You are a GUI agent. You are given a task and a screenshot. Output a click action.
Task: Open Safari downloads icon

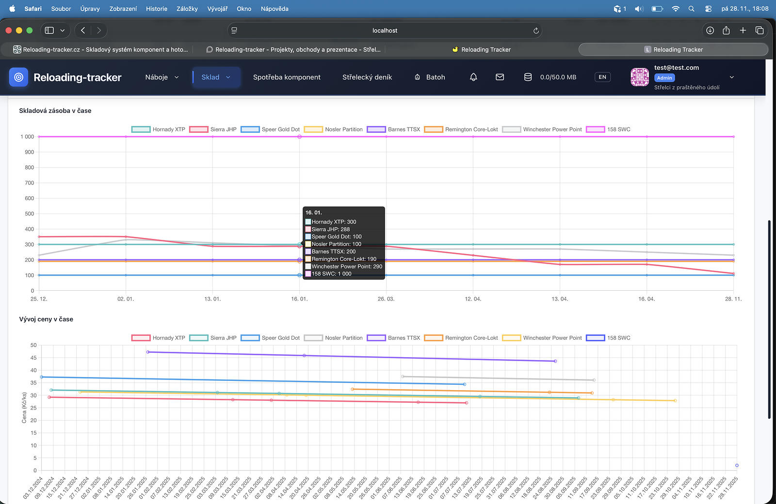pyautogui.click(x=710, y=31)
